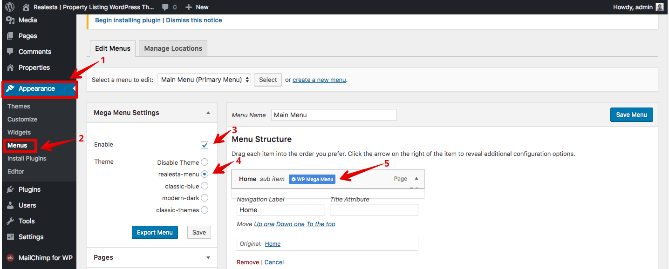Image resolution: width=669 pixels, height=269 pixels.
Task: Click the MailChimp for WP icon
Action: [x=10, y=258]
